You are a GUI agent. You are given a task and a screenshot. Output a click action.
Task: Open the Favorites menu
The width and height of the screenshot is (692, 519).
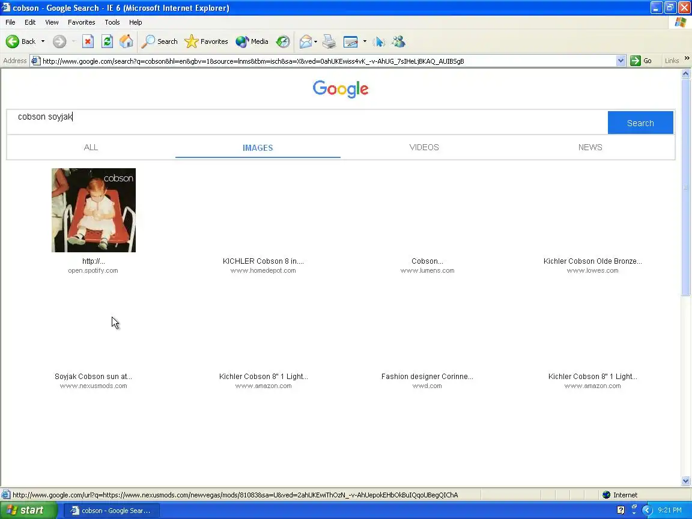[x=81, y=22]
